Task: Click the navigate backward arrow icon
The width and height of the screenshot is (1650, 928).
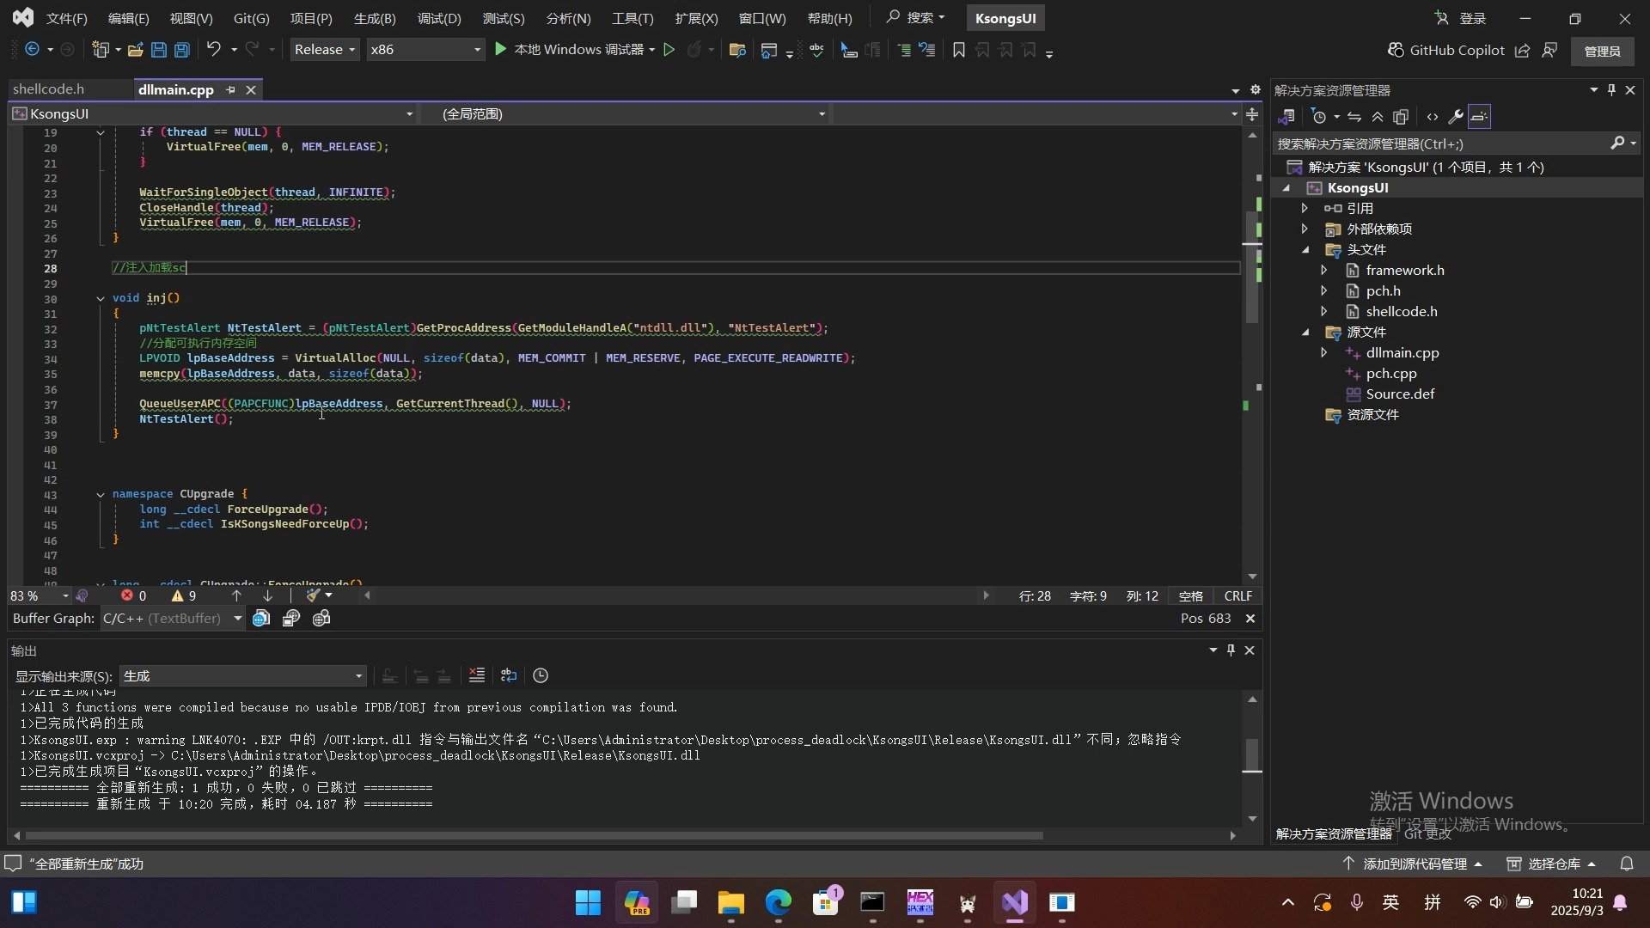Action: click(32, 50)
